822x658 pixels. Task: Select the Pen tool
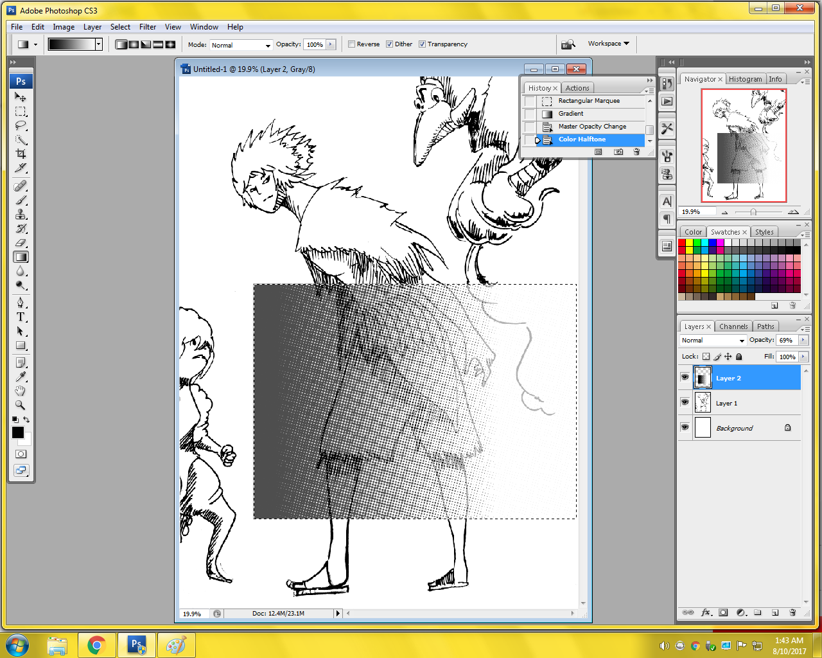tap(21, 303)
